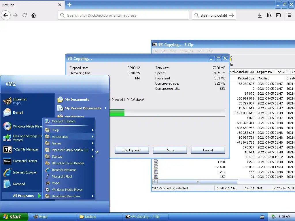
Task: Select Microsoft Update in programs list
Action: pyautogui.click(x=69, y=121)
